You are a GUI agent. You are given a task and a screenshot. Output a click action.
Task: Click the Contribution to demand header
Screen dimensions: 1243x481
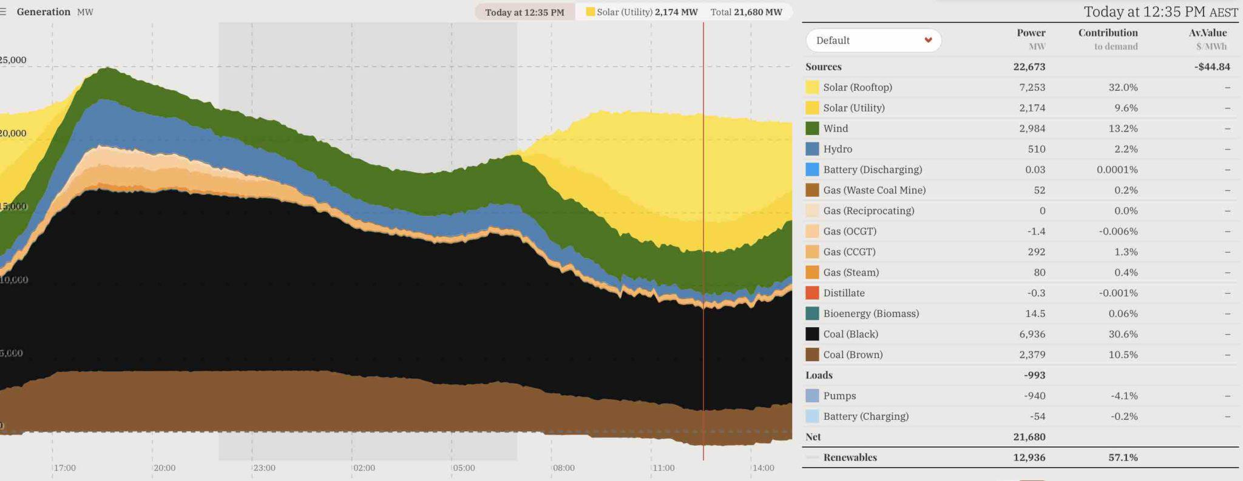pyautogui.click(x=1108, y=39)
